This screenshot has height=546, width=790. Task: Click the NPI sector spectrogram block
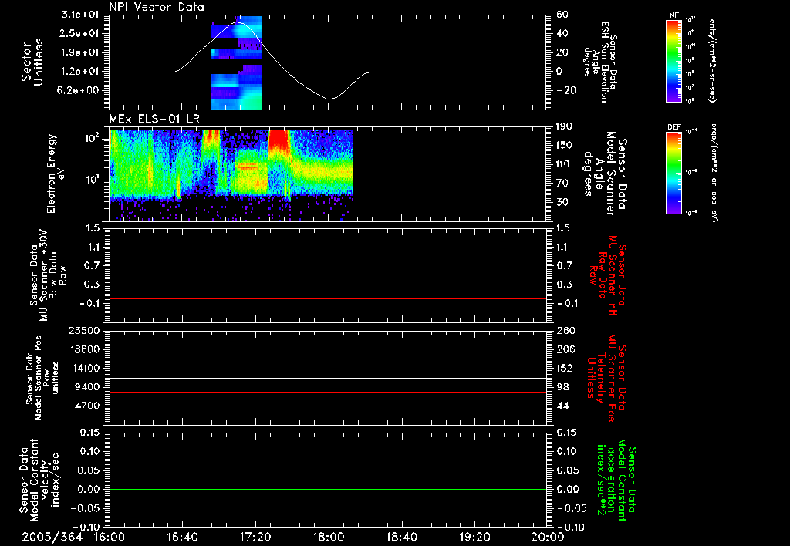tap(237, 63)
